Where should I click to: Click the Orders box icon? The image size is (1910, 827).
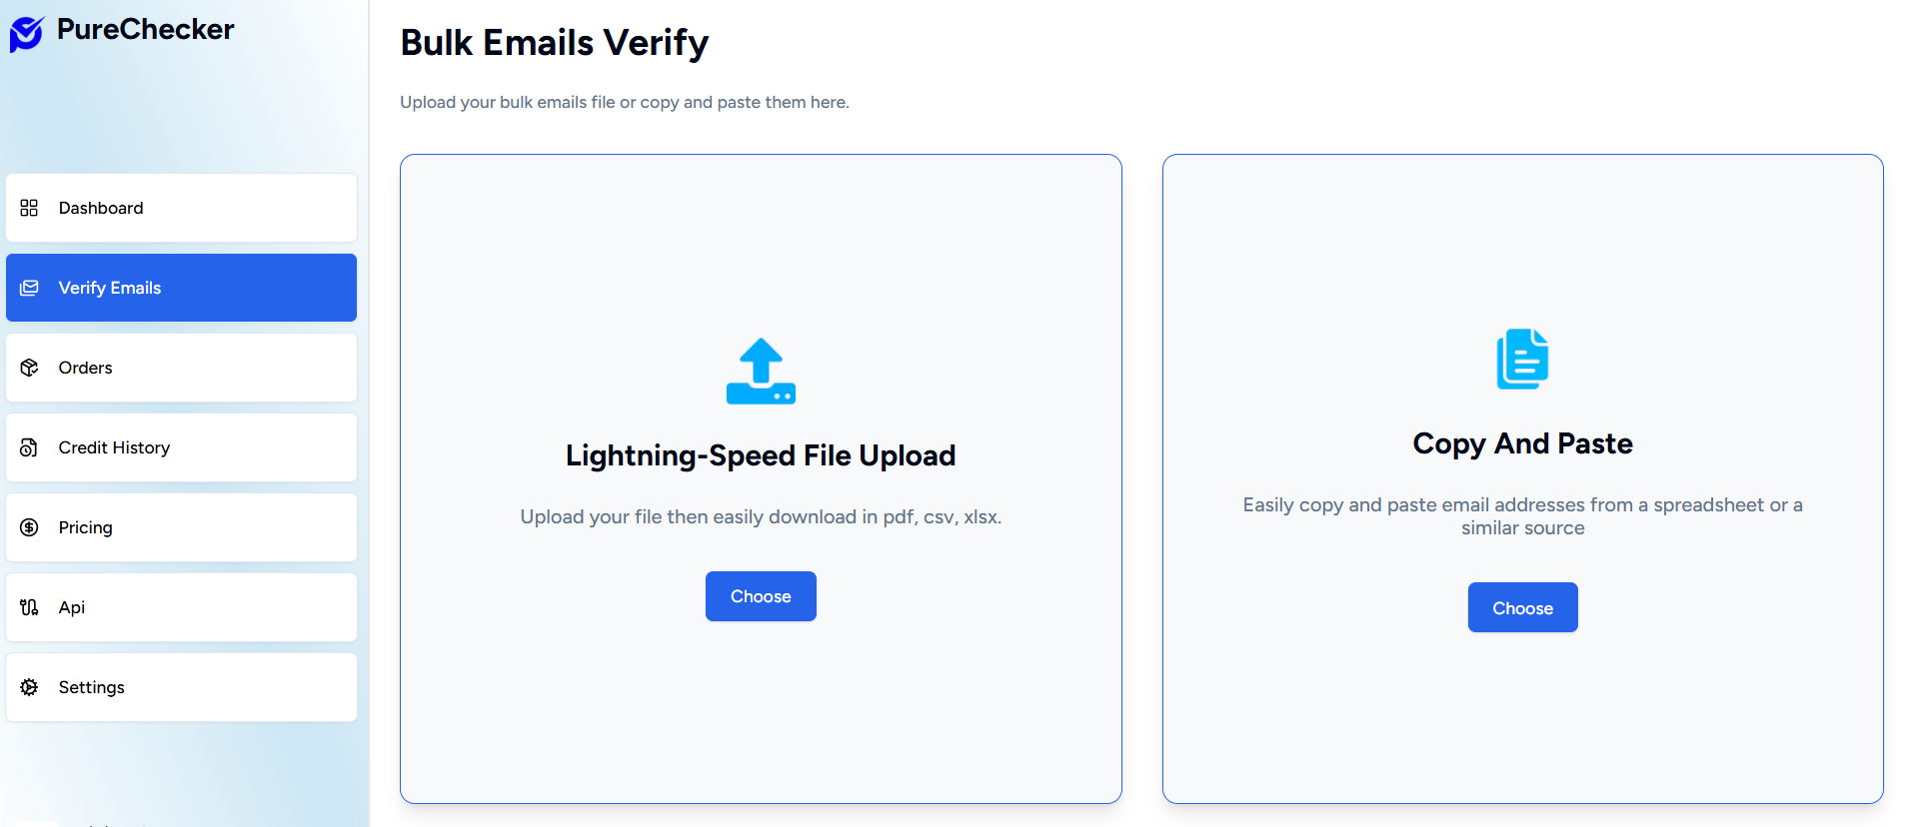(x=29, y=368)
